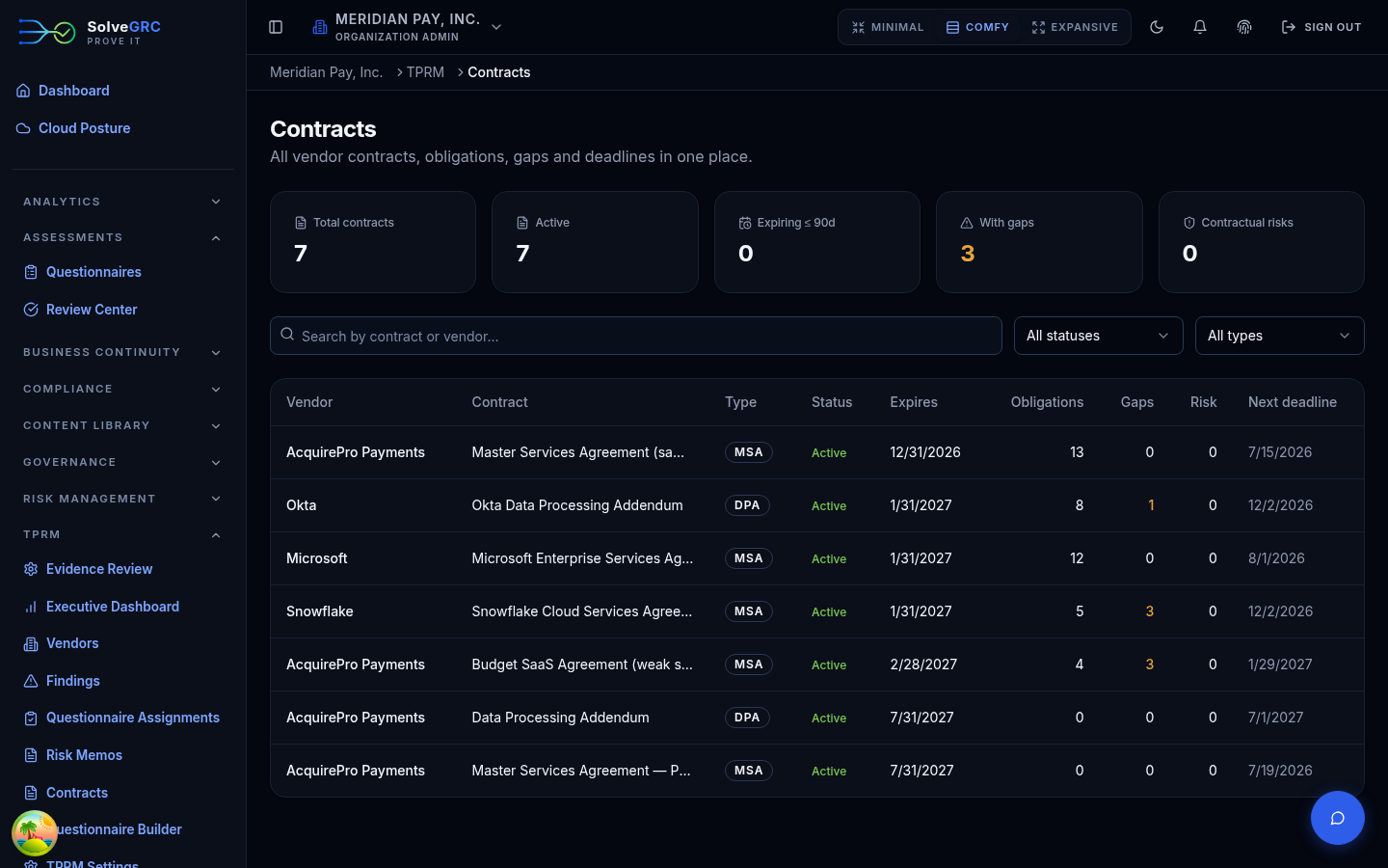The width and height of the screenshot is (1388, 868).
Task: Open the All statuses dropdown
Action: click(1099, 336)
